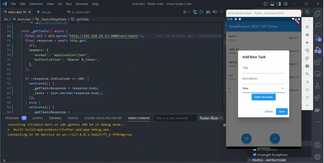This screenshot has width=324, height=163.
Task: Open Source Control view with badge 2
Action: (318, 38)
